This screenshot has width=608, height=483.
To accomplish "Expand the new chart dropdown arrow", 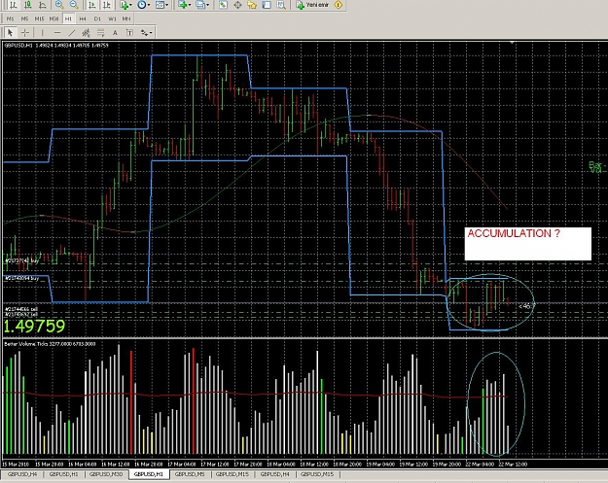I will click(x=190, y=5).
